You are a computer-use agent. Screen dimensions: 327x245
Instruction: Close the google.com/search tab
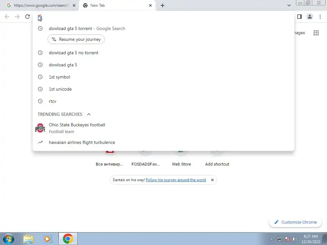(74, 5)
